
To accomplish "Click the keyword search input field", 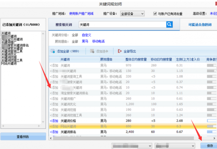I will 122,25.
